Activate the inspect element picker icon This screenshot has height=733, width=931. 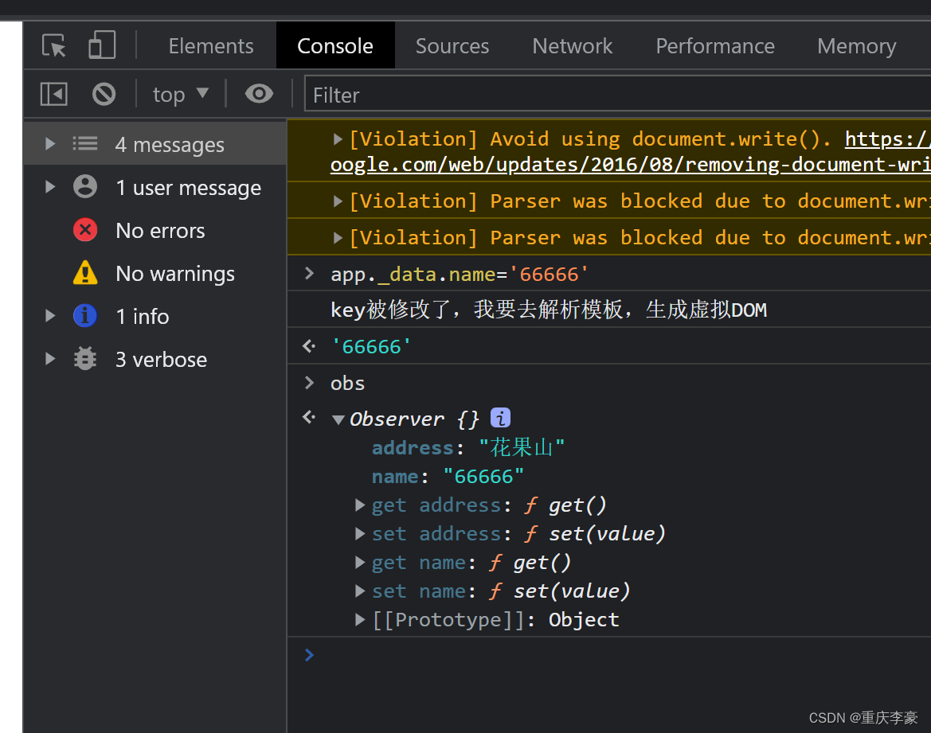(54, 45)
